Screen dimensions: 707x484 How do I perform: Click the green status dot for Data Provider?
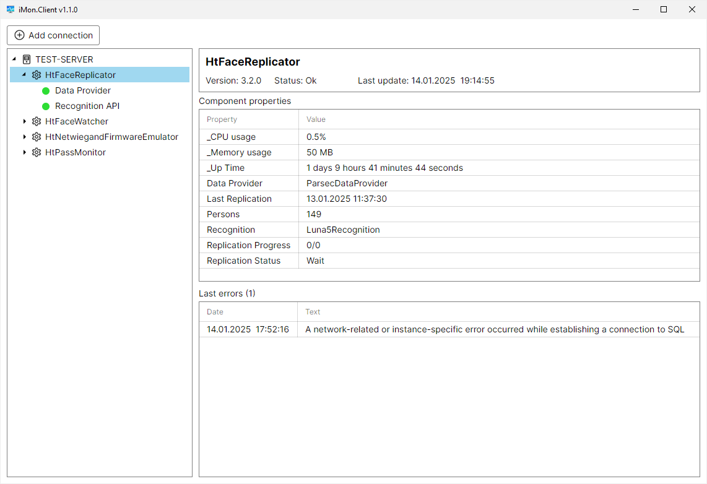click(46, 91)
